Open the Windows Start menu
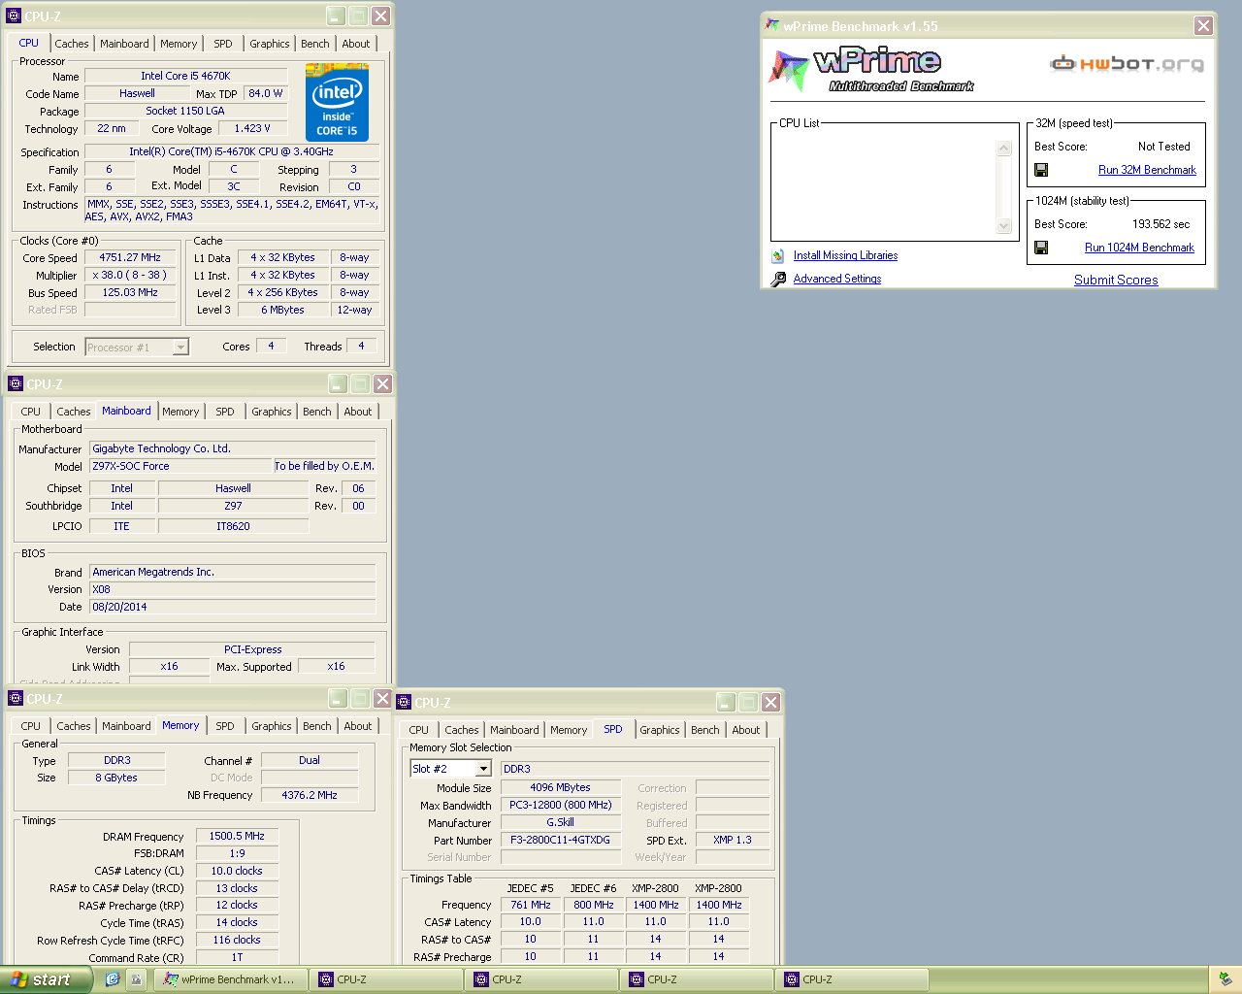 point(46,979)
